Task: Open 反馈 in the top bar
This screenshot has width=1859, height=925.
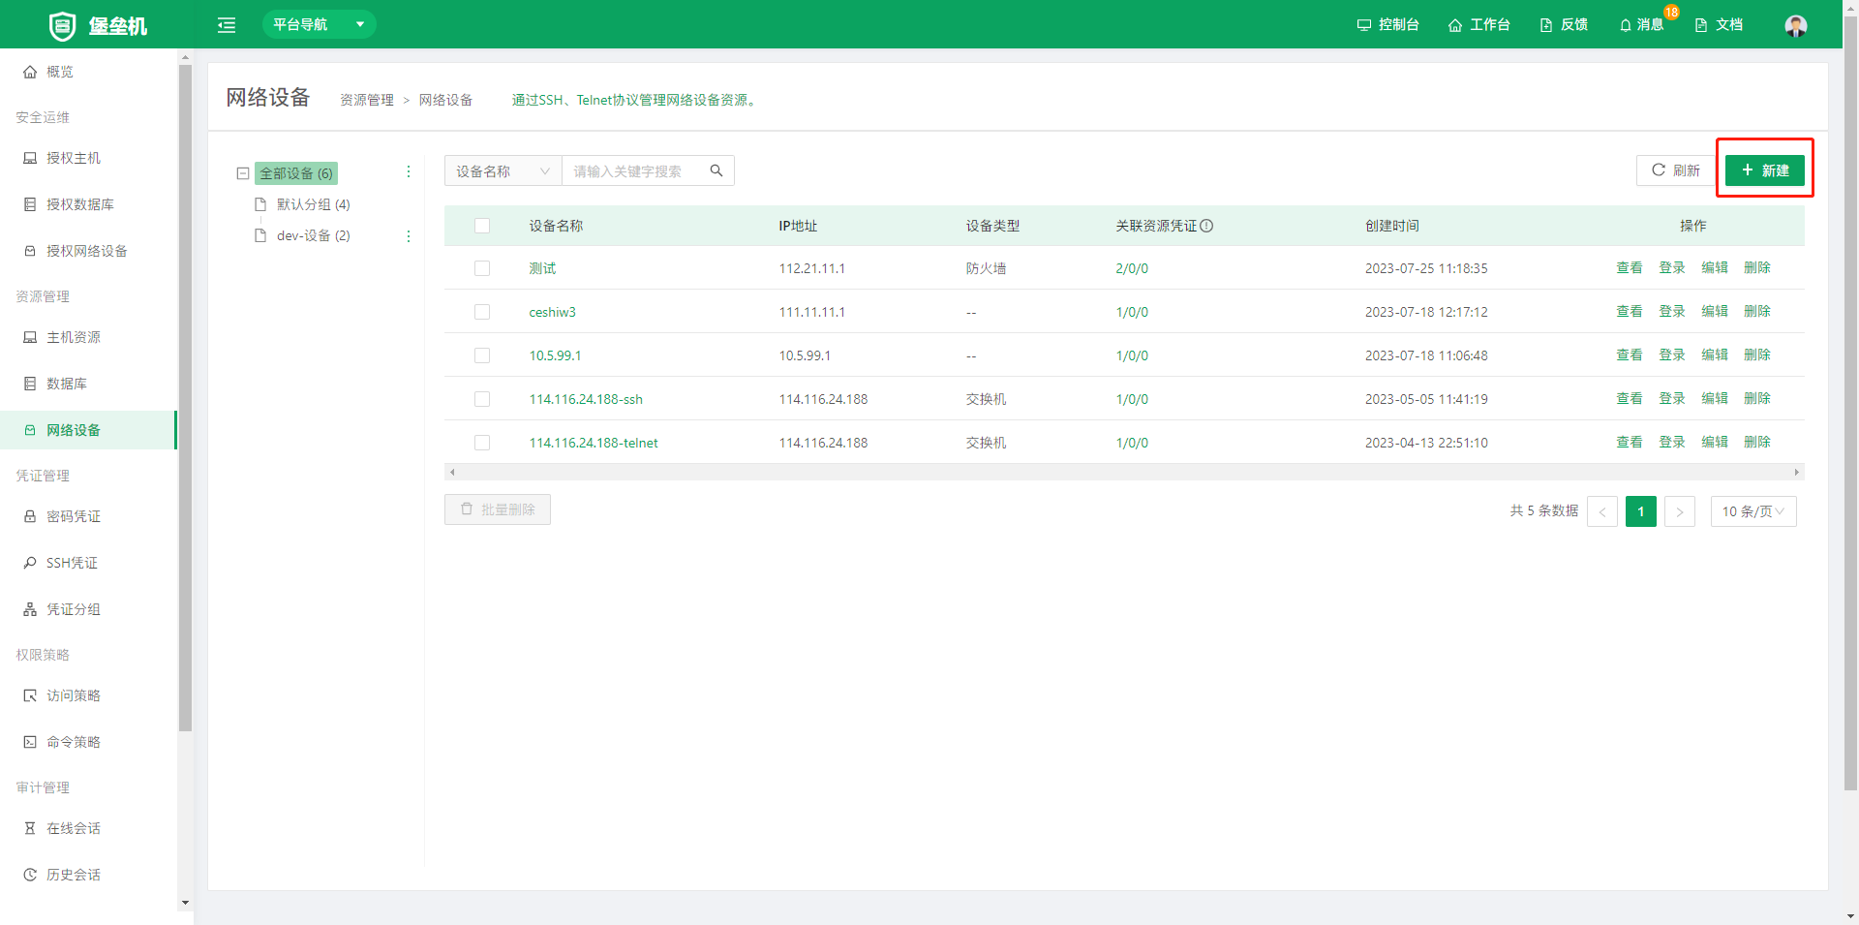Action: coord(1564,24)
